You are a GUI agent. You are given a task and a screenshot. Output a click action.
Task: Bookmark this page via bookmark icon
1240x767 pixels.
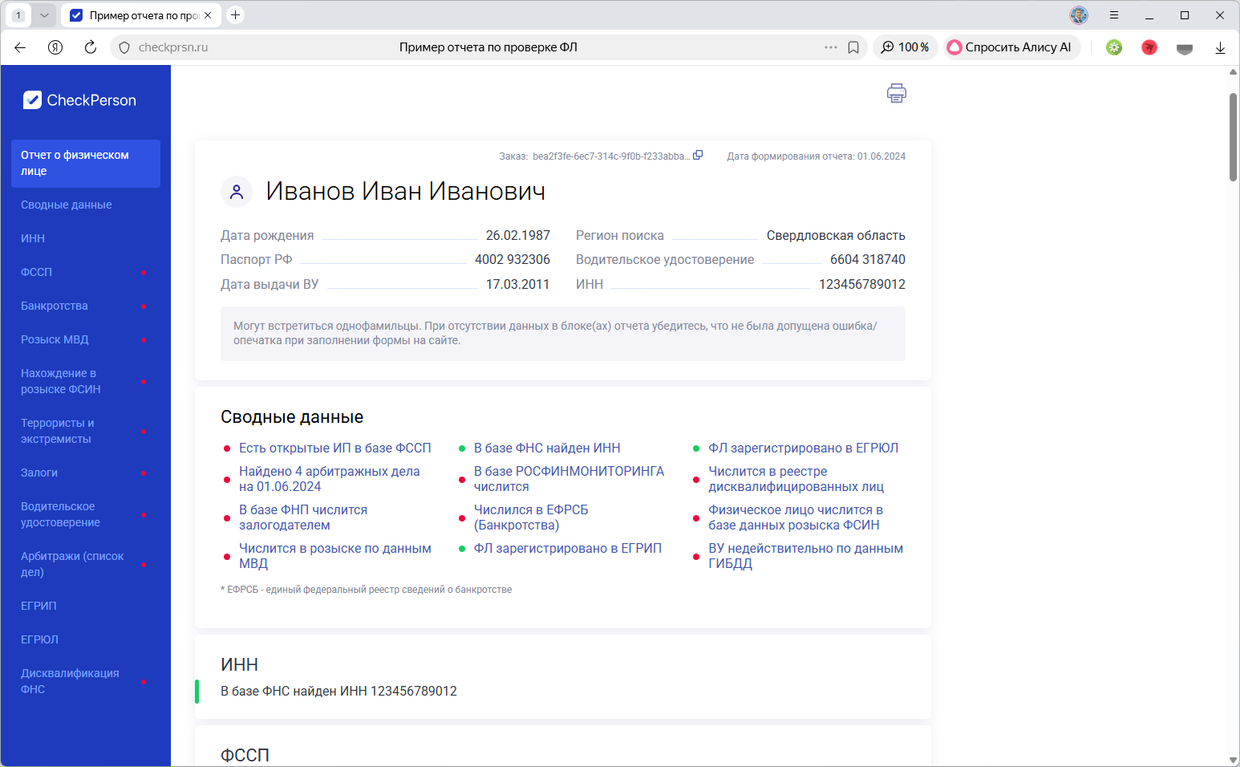853,47
